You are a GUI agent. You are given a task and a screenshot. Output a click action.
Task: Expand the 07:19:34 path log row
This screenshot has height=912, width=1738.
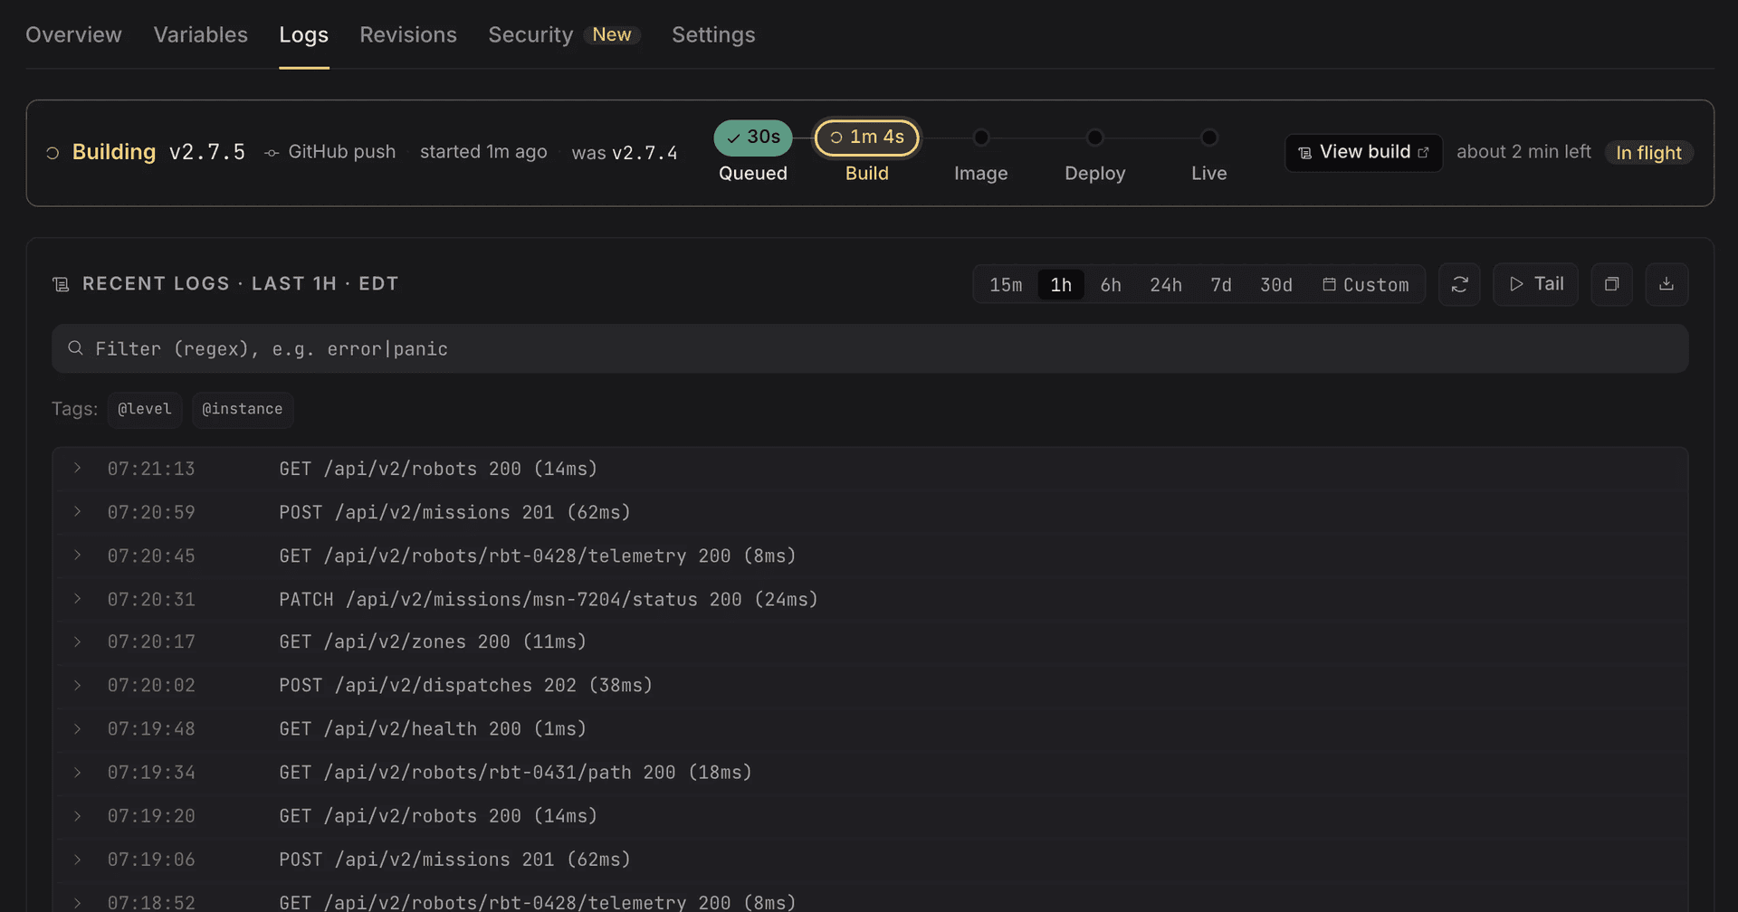[78, 772]
